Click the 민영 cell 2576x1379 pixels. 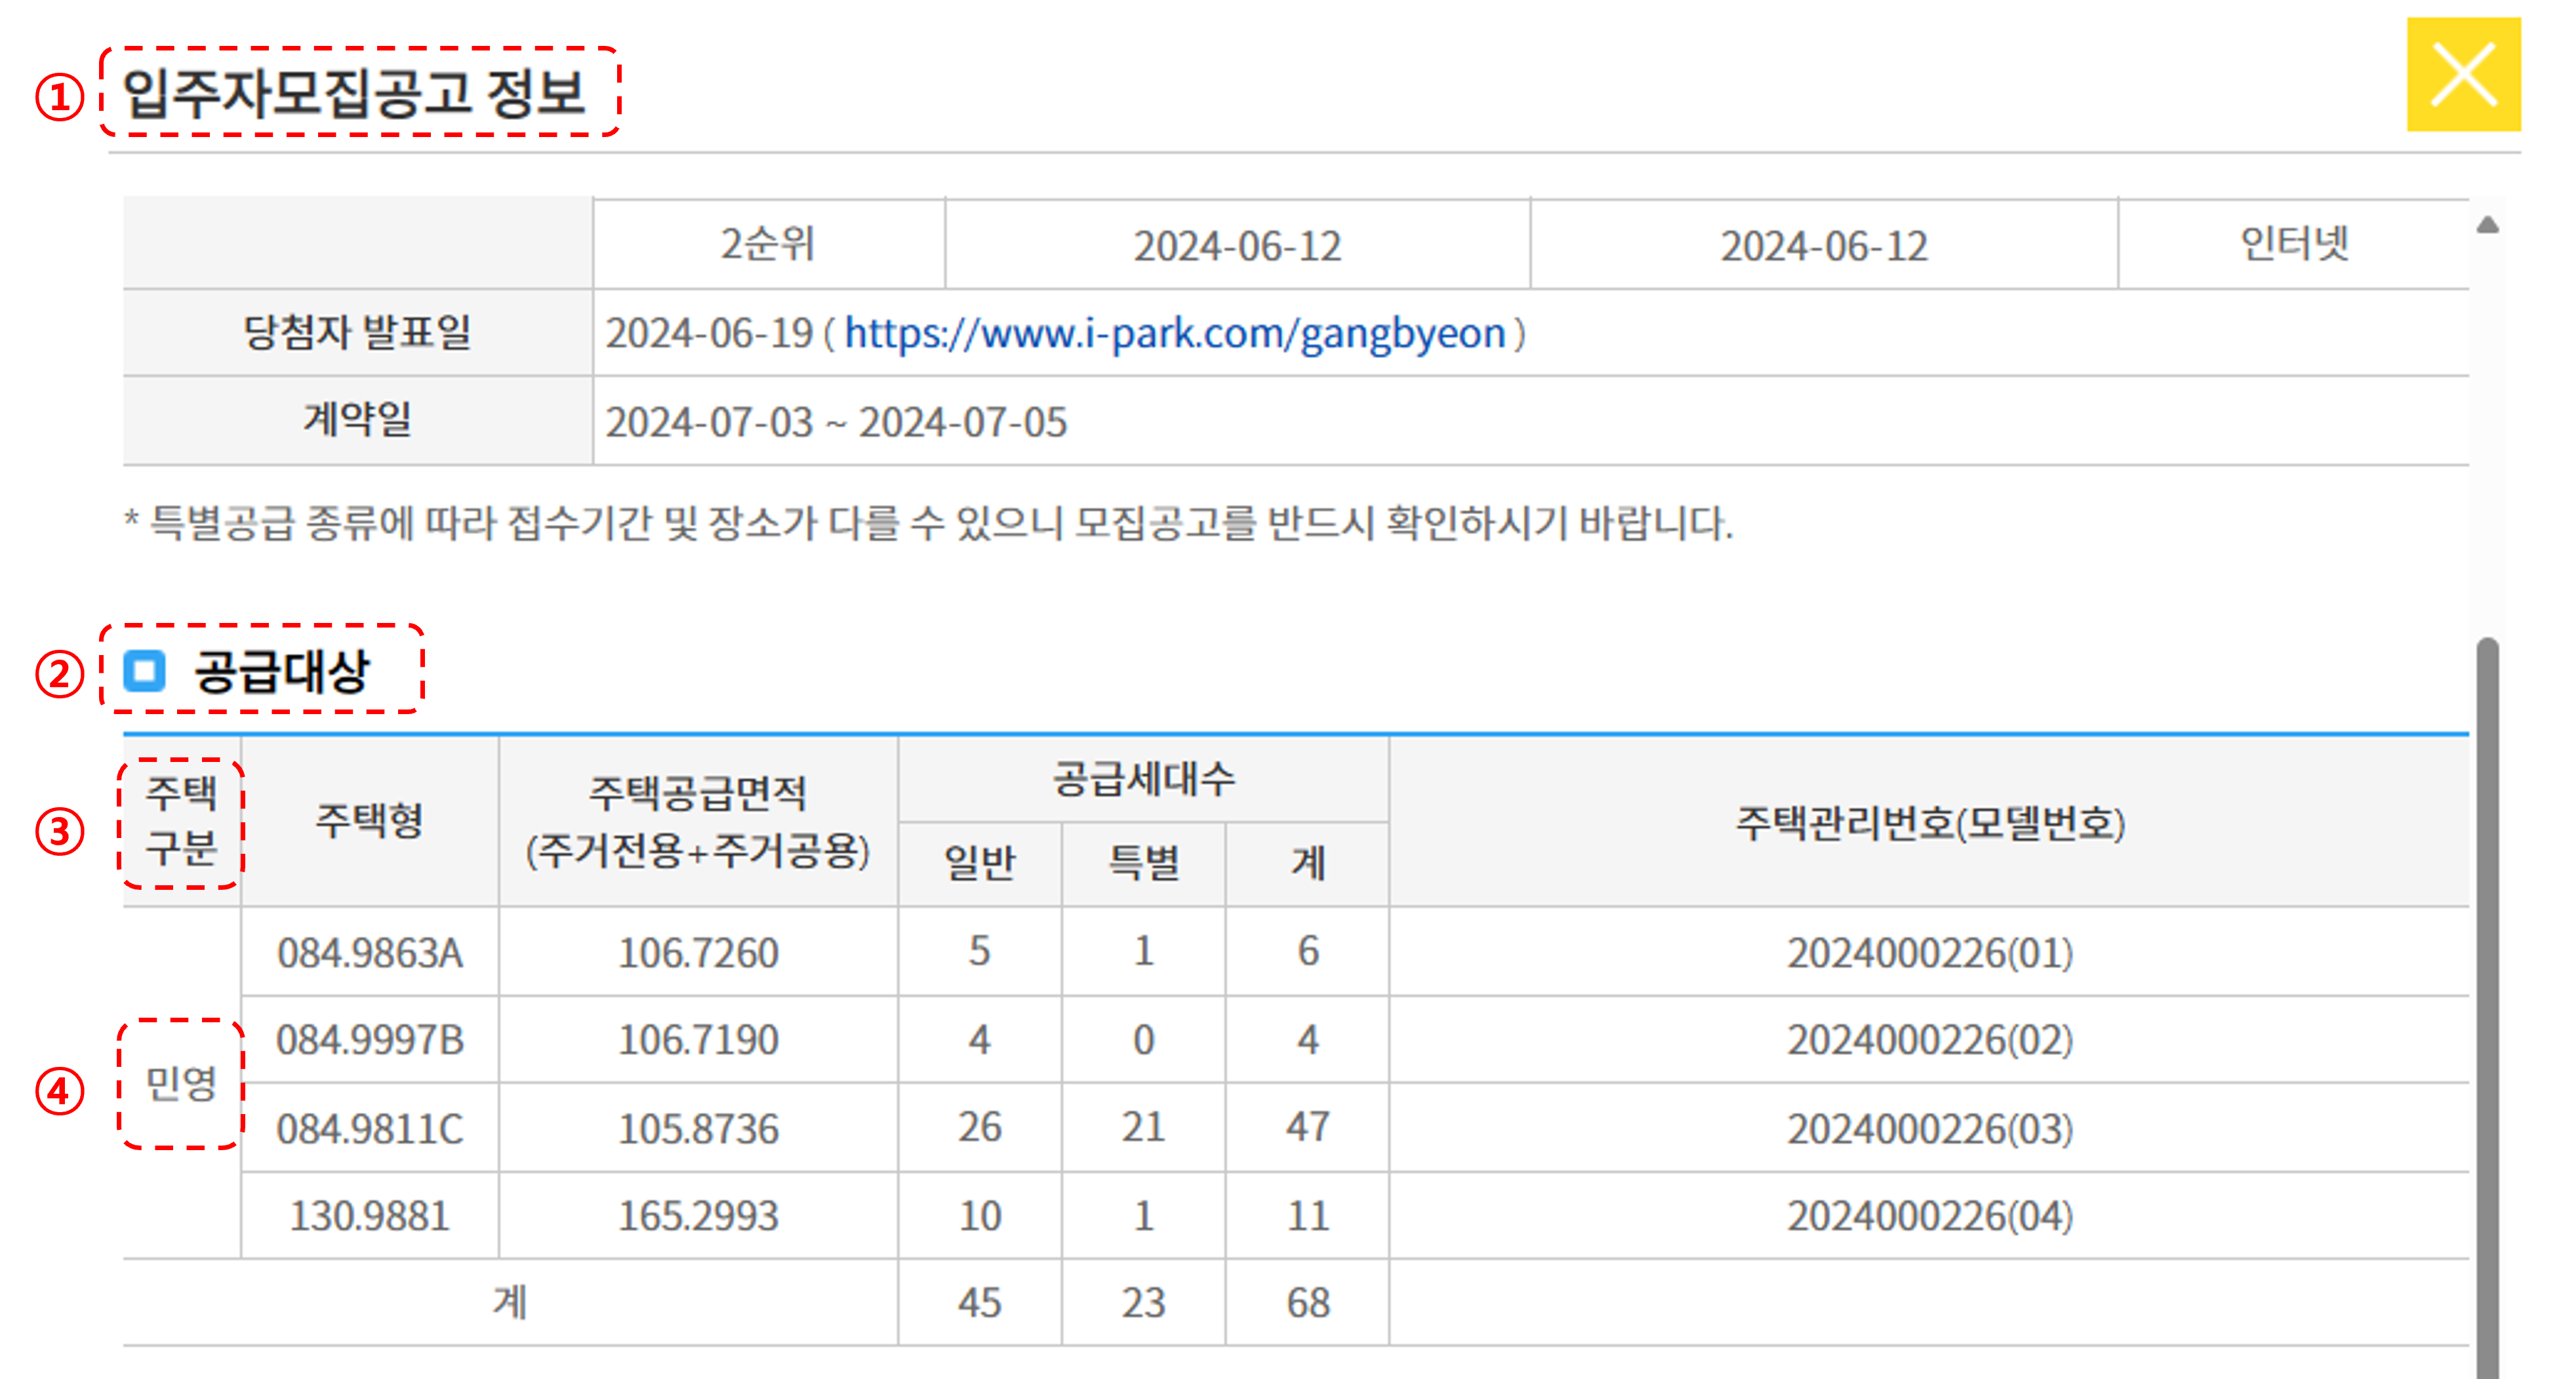tap(181, 1082)
